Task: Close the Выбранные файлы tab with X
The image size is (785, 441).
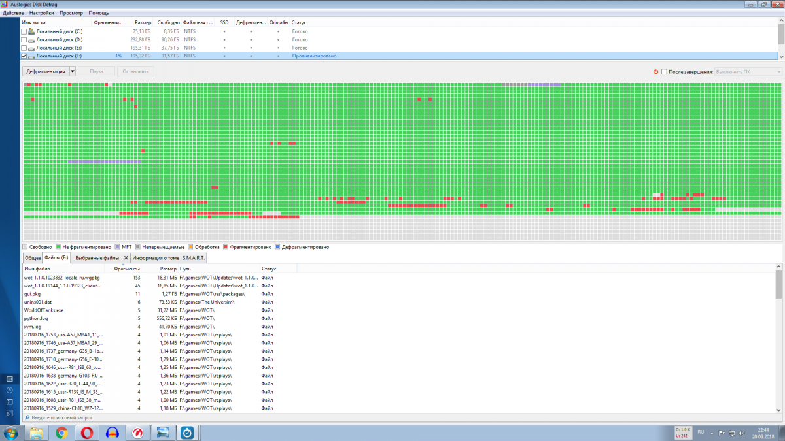Action: tap(126, 258)
